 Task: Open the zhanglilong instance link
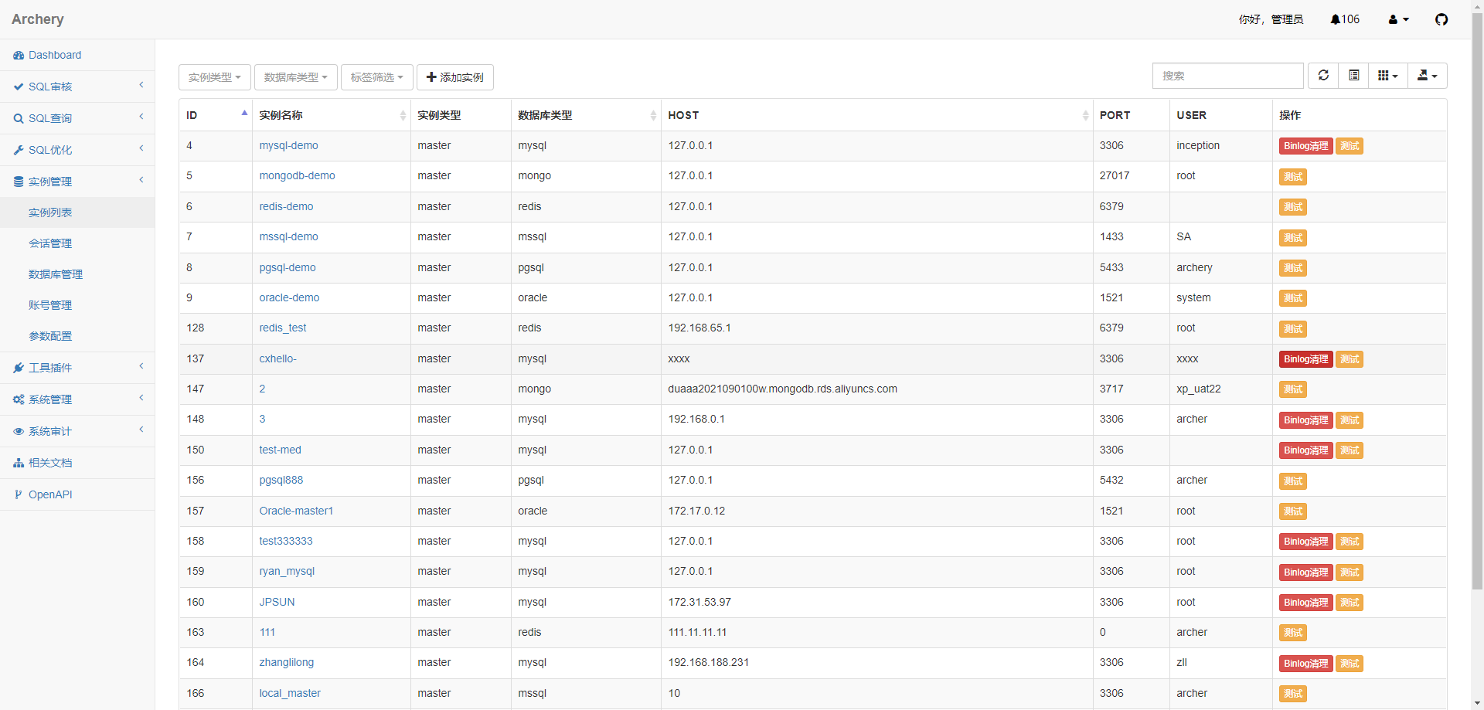(x=286, y=662)
